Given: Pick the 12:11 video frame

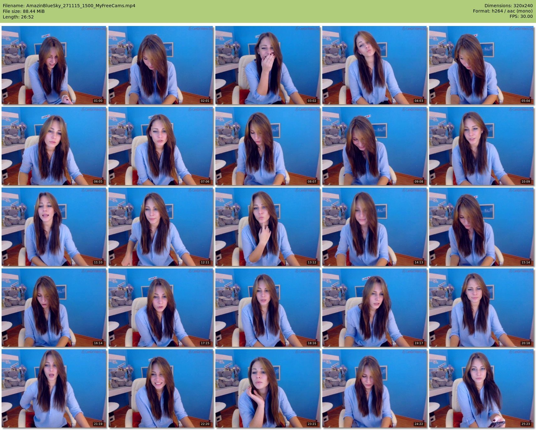Looking at the screenshot, I should [x=161, y=227].
